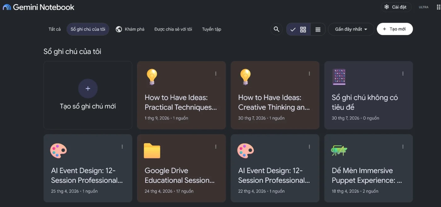Toggle the grid view option
This screenshot has width=441, height=207.
pyautogui.click(x=298, y=29)
